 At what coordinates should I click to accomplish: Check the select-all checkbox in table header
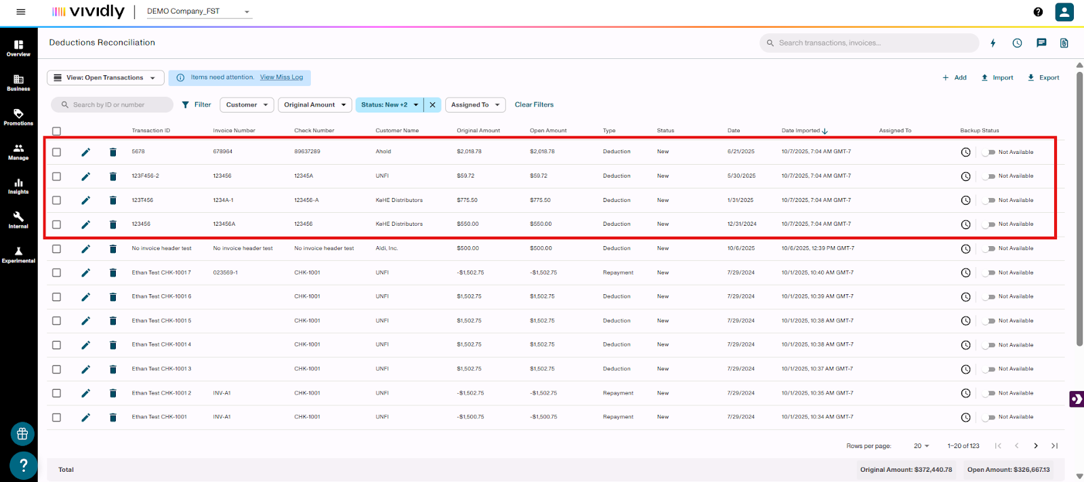click(x=57, y=131)
